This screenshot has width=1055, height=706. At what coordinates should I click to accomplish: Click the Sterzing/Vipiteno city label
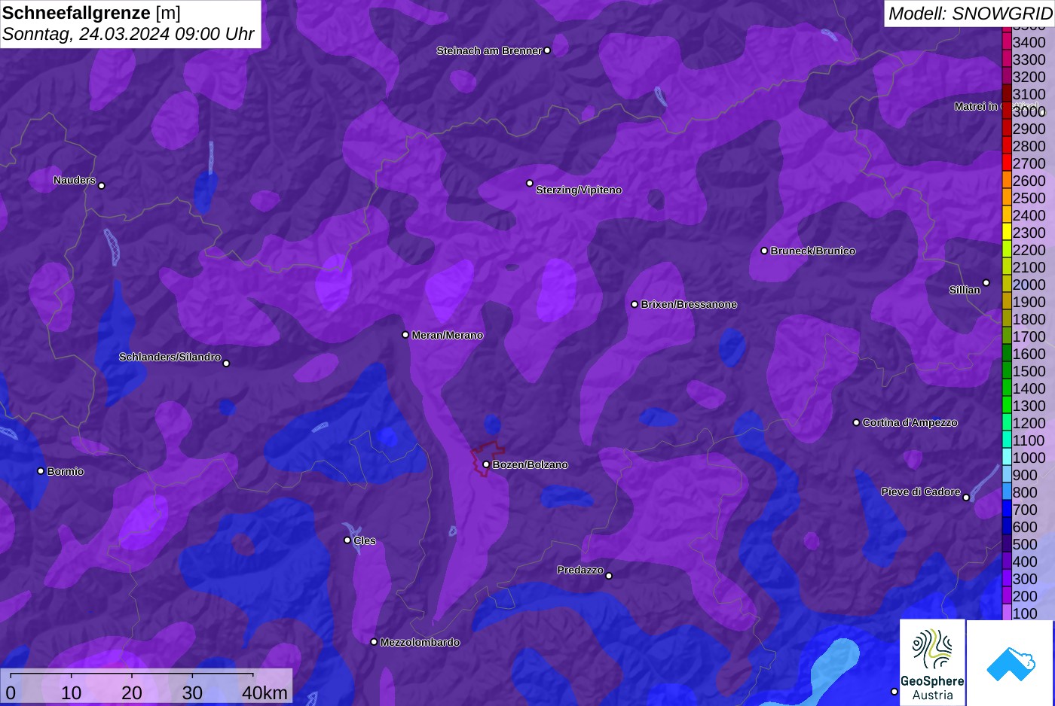pyautogui.click(x=579, y=190)
